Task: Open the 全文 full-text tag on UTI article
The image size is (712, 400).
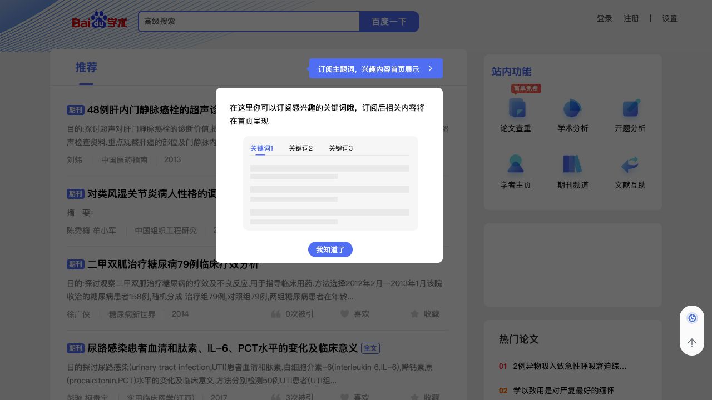Action: pyautogui.click(x=370, y=348)
